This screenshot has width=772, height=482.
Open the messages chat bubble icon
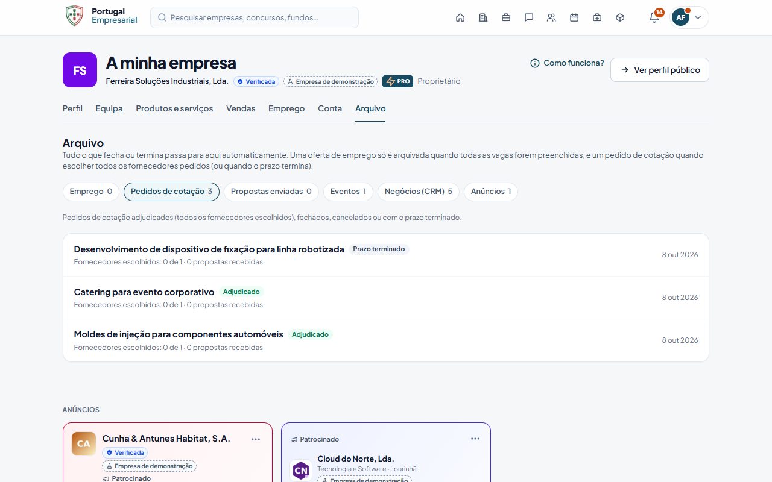pos(529,17)
